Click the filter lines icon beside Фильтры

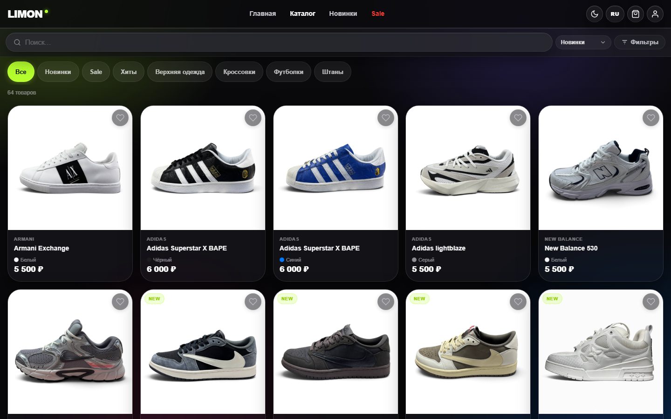click(624, 42)
